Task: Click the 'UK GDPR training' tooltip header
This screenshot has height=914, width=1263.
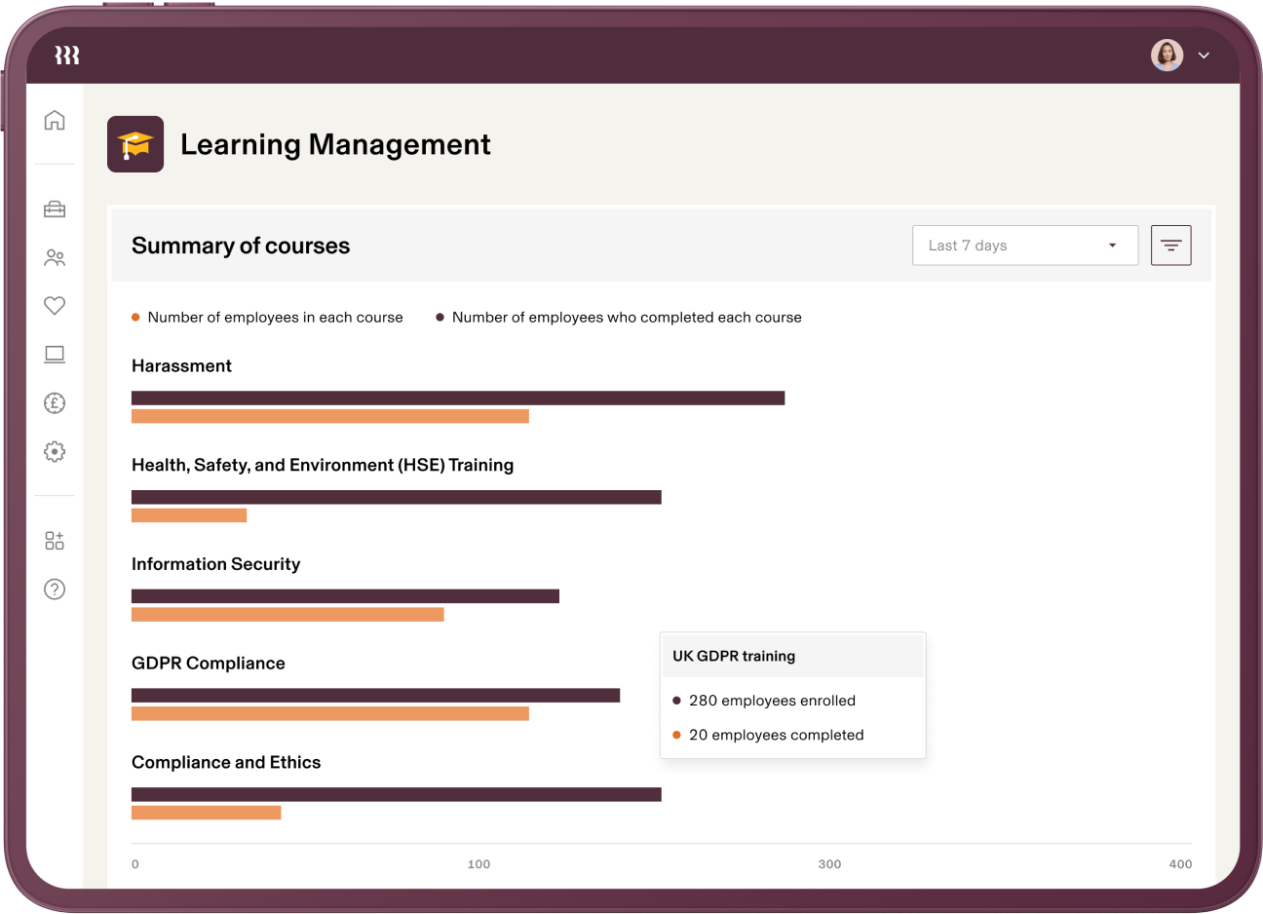Action: pos(734,656)
